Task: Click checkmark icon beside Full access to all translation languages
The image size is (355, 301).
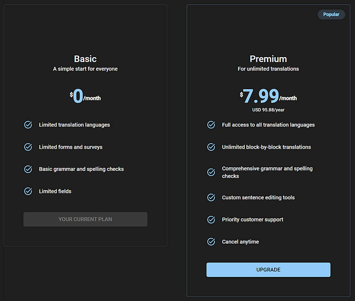Action: (x=211, y=125)
